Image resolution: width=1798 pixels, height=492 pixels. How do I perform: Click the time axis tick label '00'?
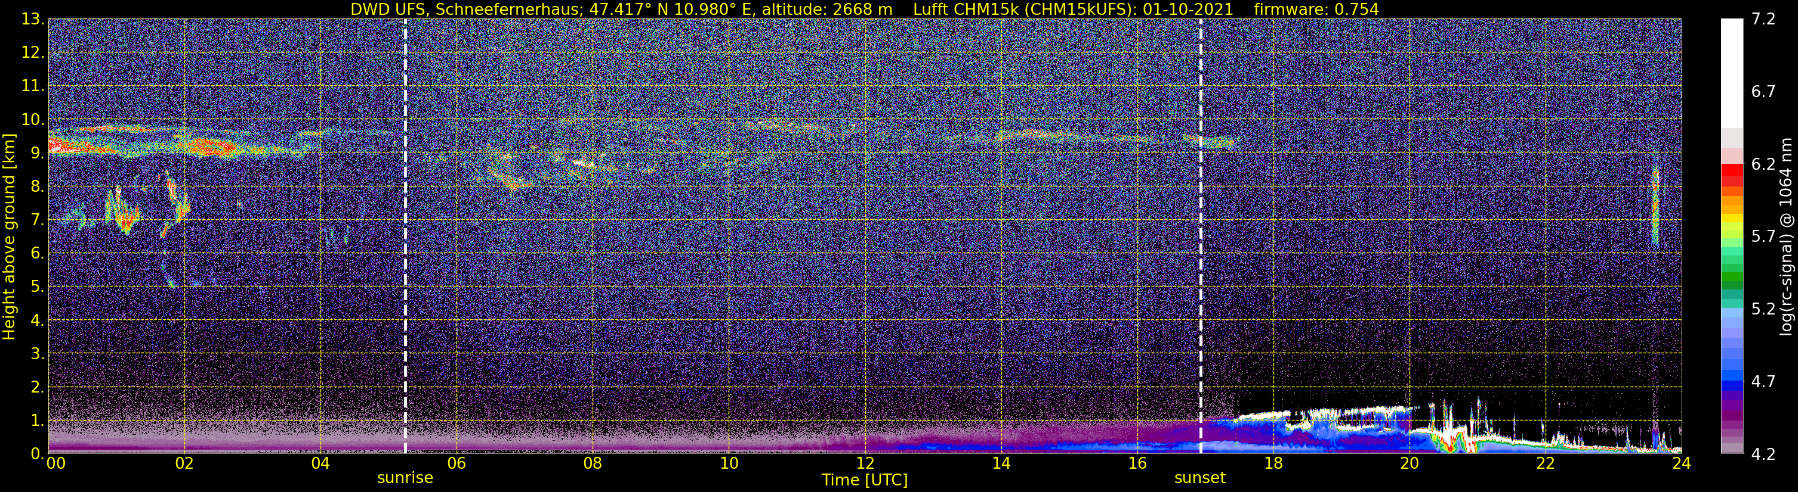tap(56, 464)
